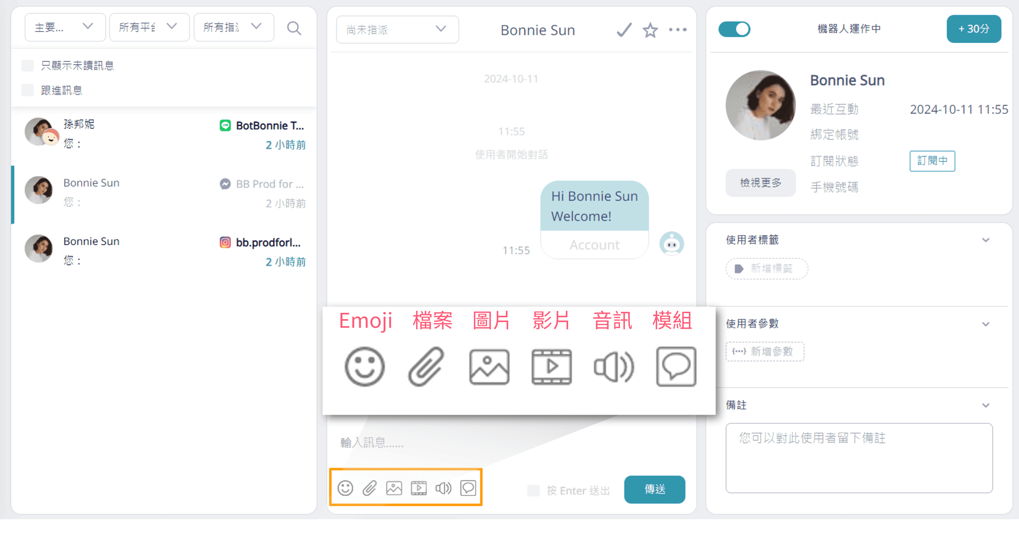This screenshot has width=1019, height=534.
Task: Star the Bonnie Sun conversation
Action: pos(650,30)
